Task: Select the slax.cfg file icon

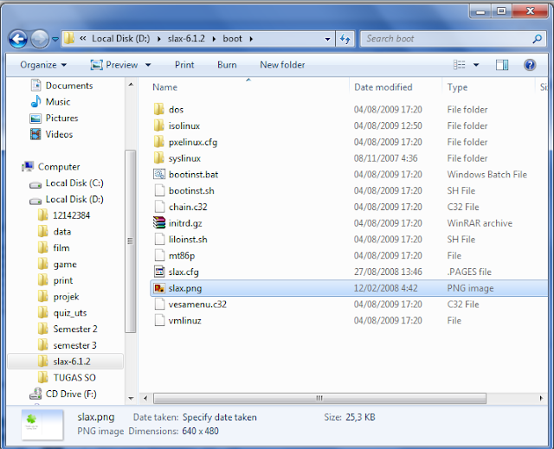Action: tap(159, 272)
